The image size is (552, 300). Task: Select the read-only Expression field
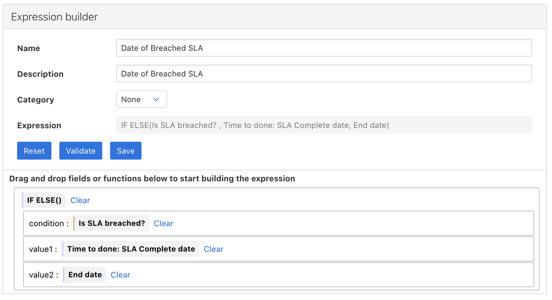pyautogui.click(x=324, y=125)
